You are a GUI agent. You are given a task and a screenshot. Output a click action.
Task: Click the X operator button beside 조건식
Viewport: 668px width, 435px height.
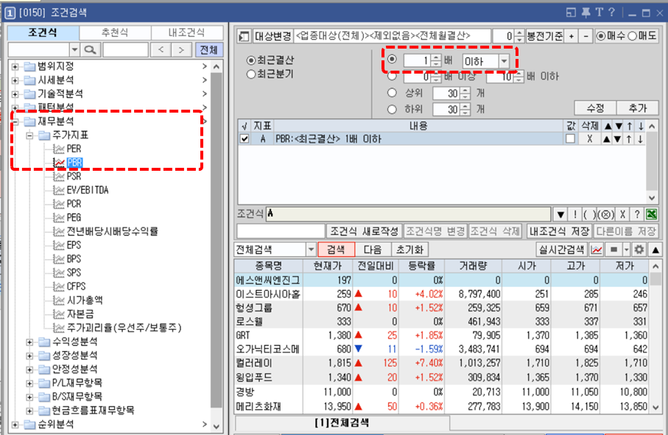(x=622, y=214)
